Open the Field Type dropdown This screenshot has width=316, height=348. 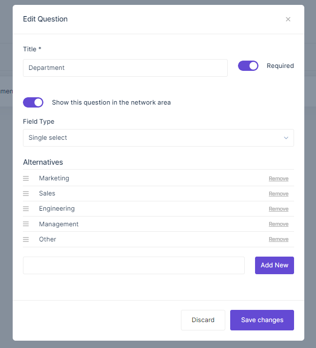158,138
